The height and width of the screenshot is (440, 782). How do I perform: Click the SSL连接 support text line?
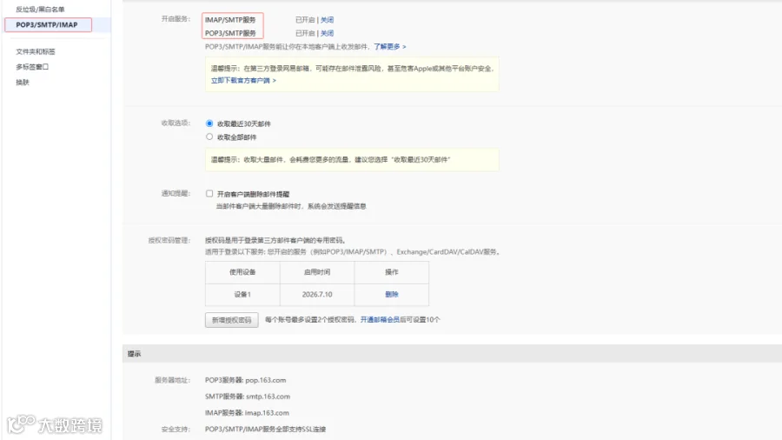265,429
